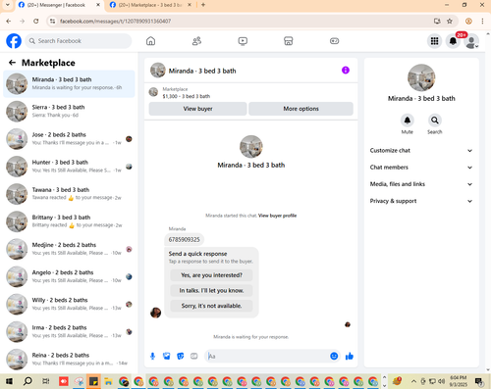Screen dimensions: 491x389
Task: Choose a GIF from composer icons
Action: point(194,356)
